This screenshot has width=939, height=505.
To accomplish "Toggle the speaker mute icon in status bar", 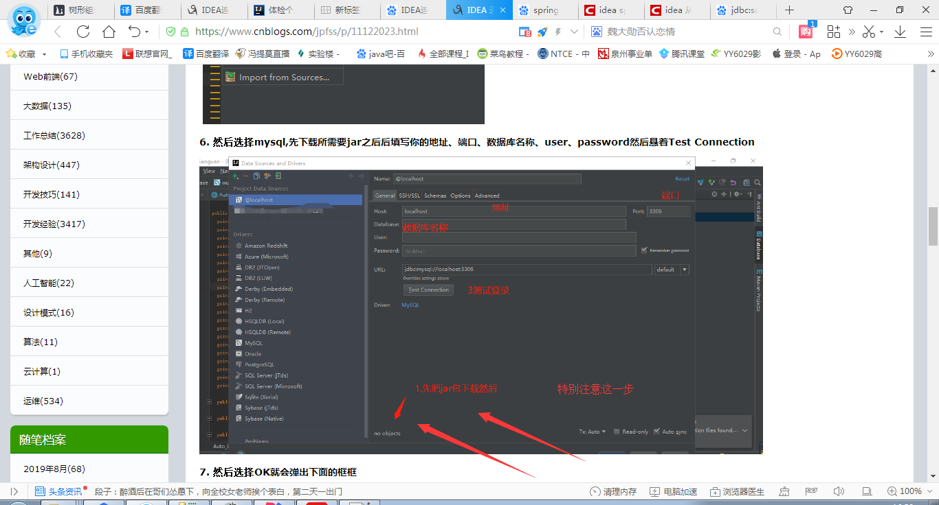I will point(839,491).
